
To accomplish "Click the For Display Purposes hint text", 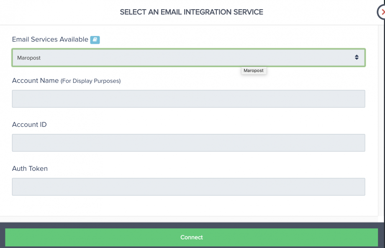I will pyautogui.click(x=91, y=81).
